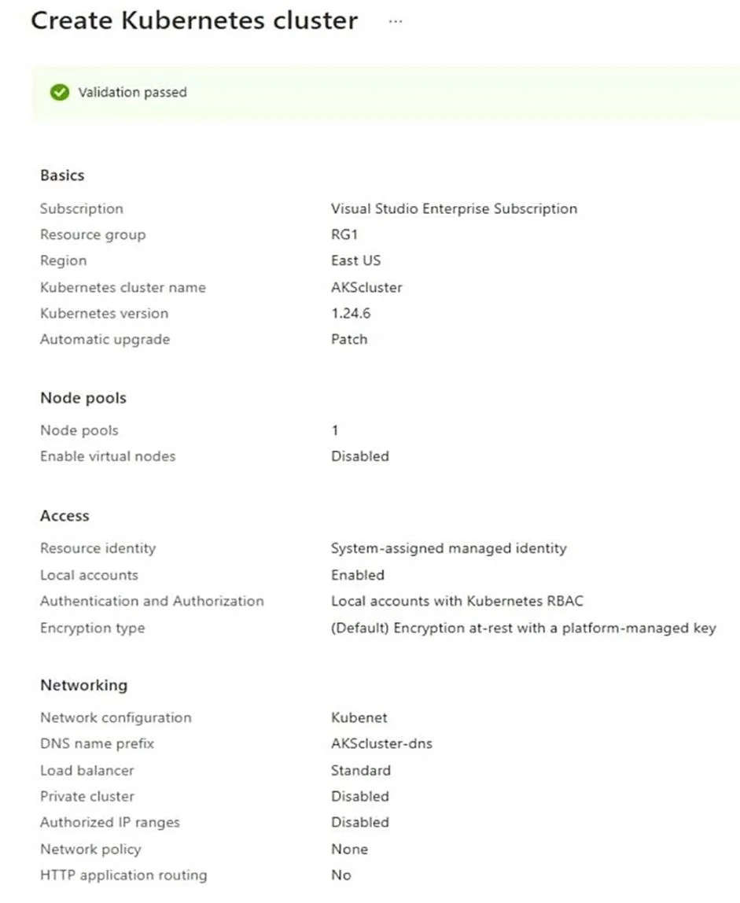Image resolution: width=740 pixels, height=903 pixels.
Task: Select the Encryption type value text
Action: tap(524, 628)
